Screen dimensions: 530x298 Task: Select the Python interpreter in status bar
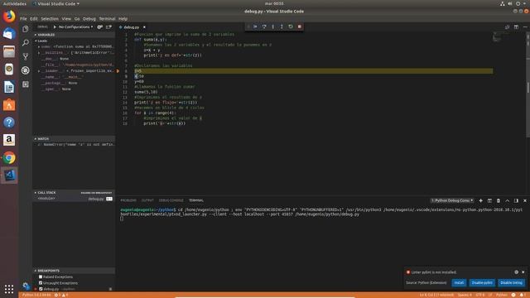[x=36, y=295]
